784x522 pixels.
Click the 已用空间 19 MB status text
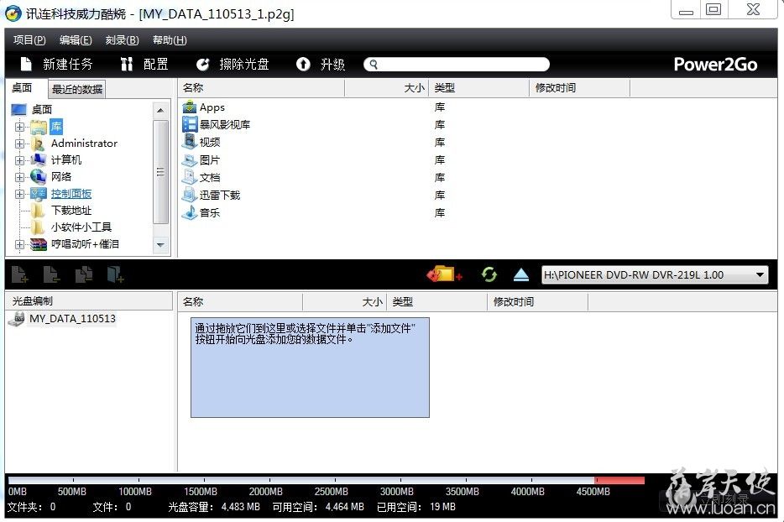point(416,507)
